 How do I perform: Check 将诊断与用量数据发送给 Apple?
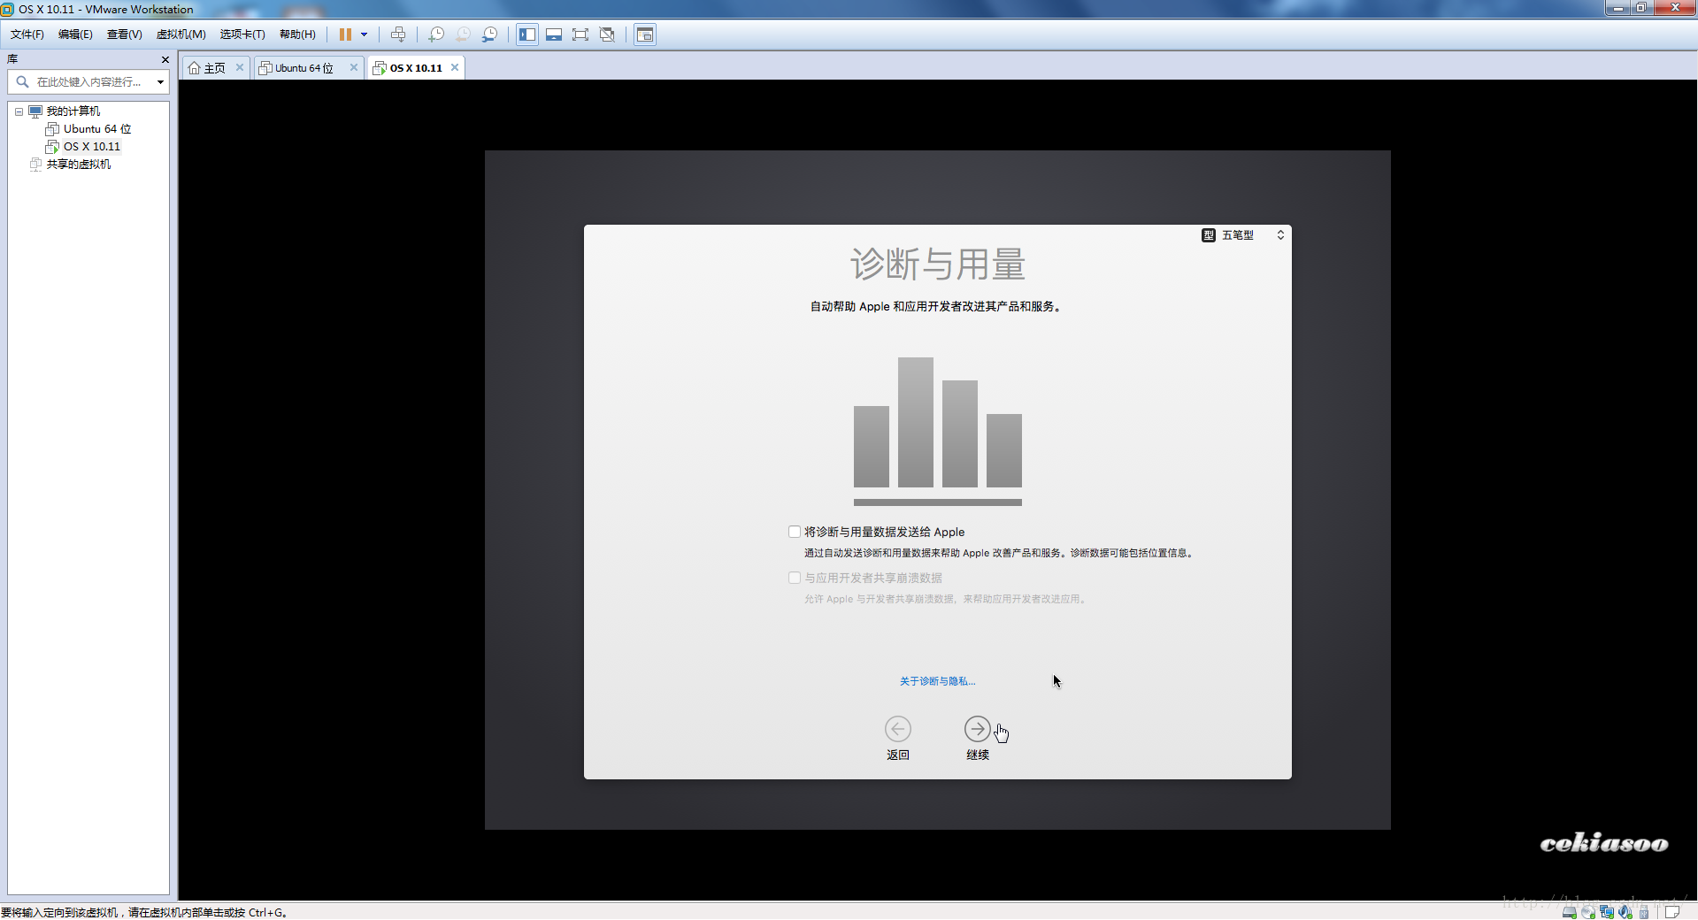pos(795,532)
